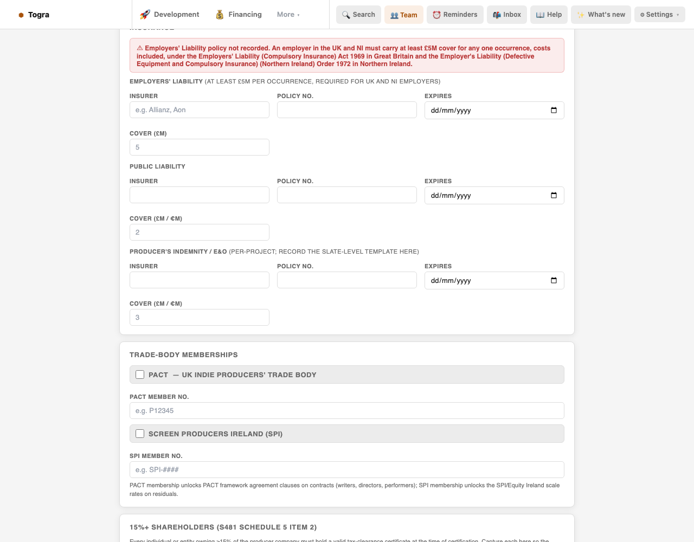
Task: Click the What's new sparkle icon
Action: pos(581,15)
